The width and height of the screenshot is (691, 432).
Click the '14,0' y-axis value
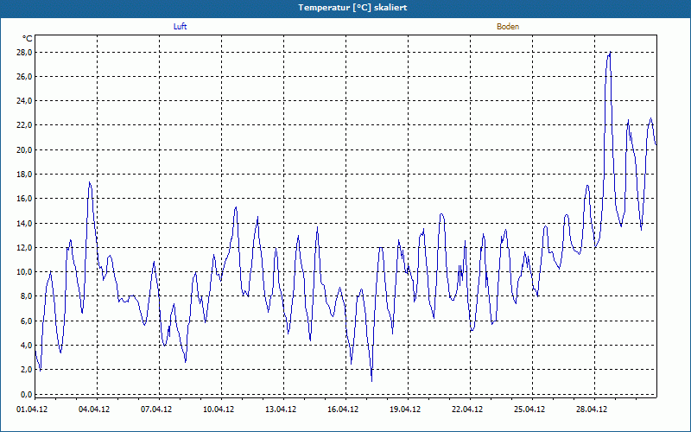(x=24, y=223)
